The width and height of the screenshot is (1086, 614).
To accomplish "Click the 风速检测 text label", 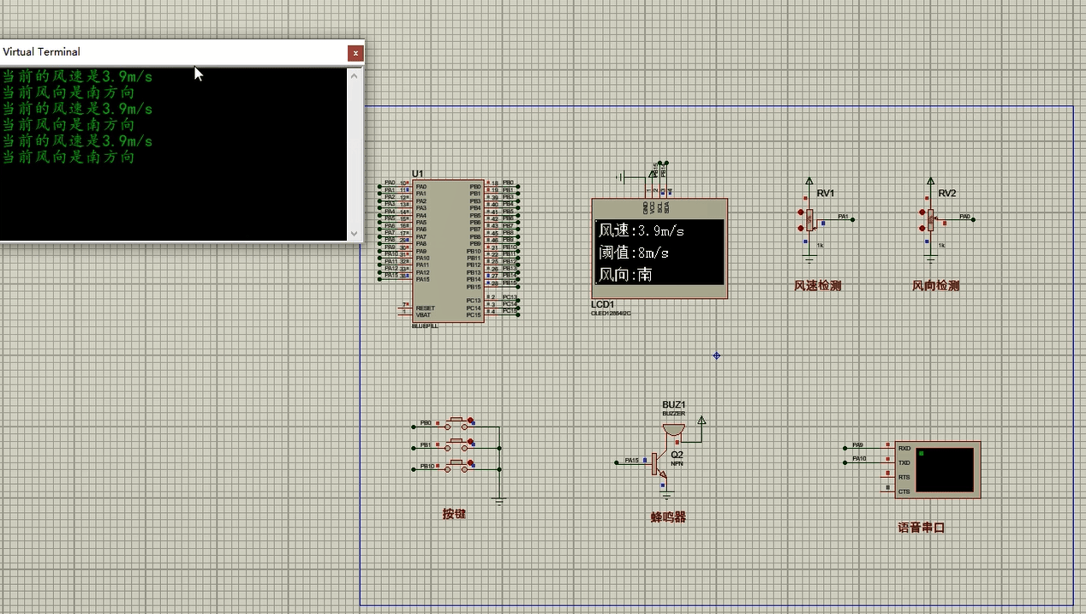I will tap(817, 286).
